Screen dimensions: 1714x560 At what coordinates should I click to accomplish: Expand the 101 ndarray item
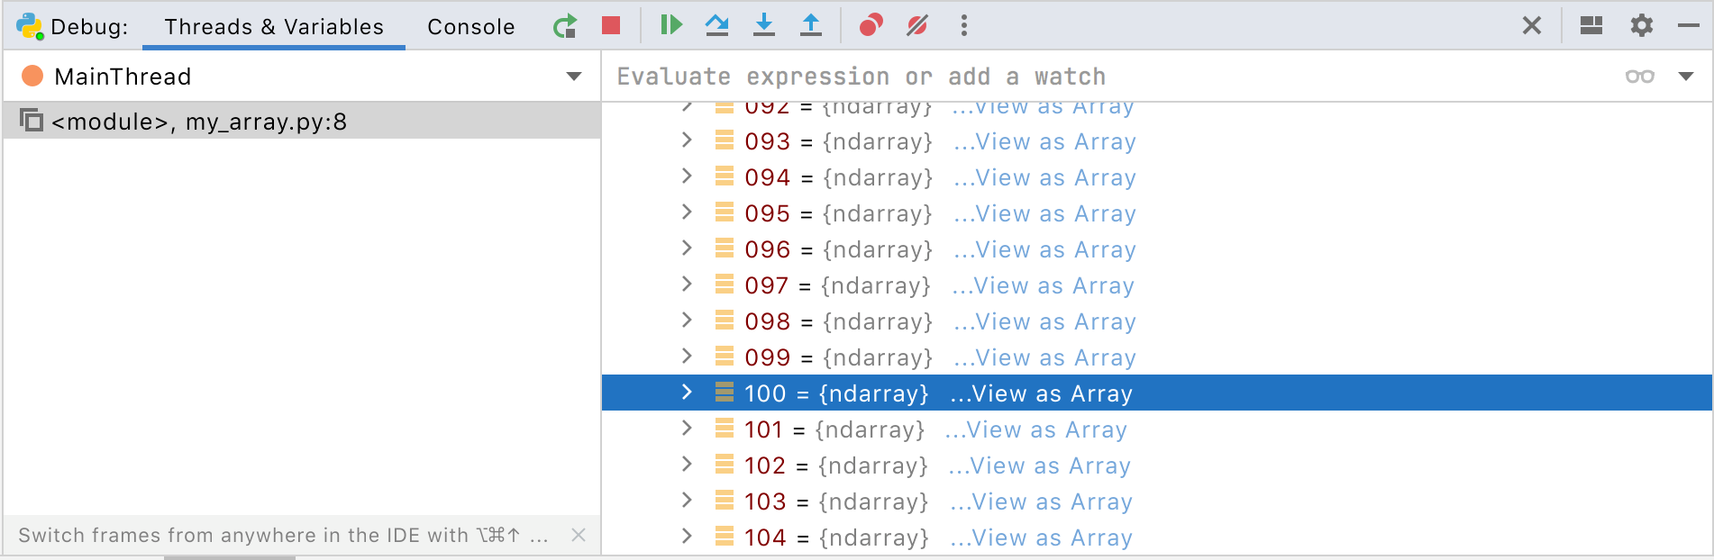687,429
